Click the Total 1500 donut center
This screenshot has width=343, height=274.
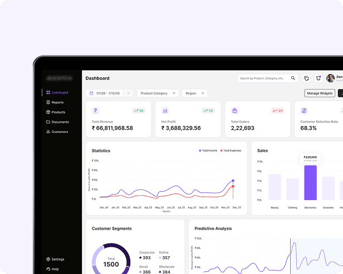pos(111,262)
